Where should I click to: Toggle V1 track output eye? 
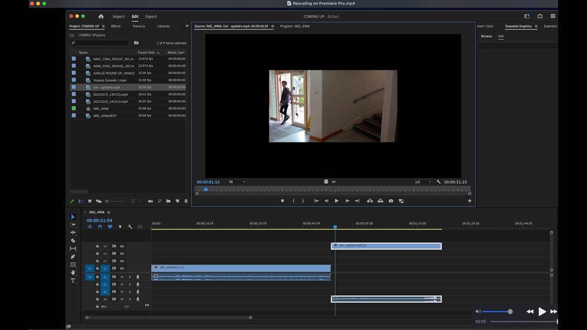(122, 269)
